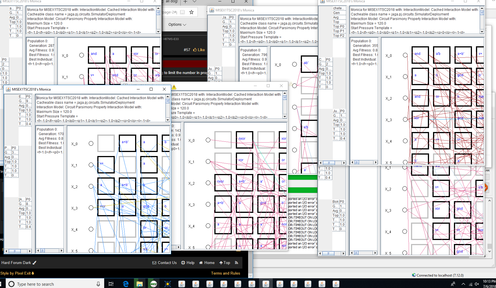Screen dimensions: 496x288
Task: Select the v+ gate in Generation 287 window
Action: pos(96,77)
